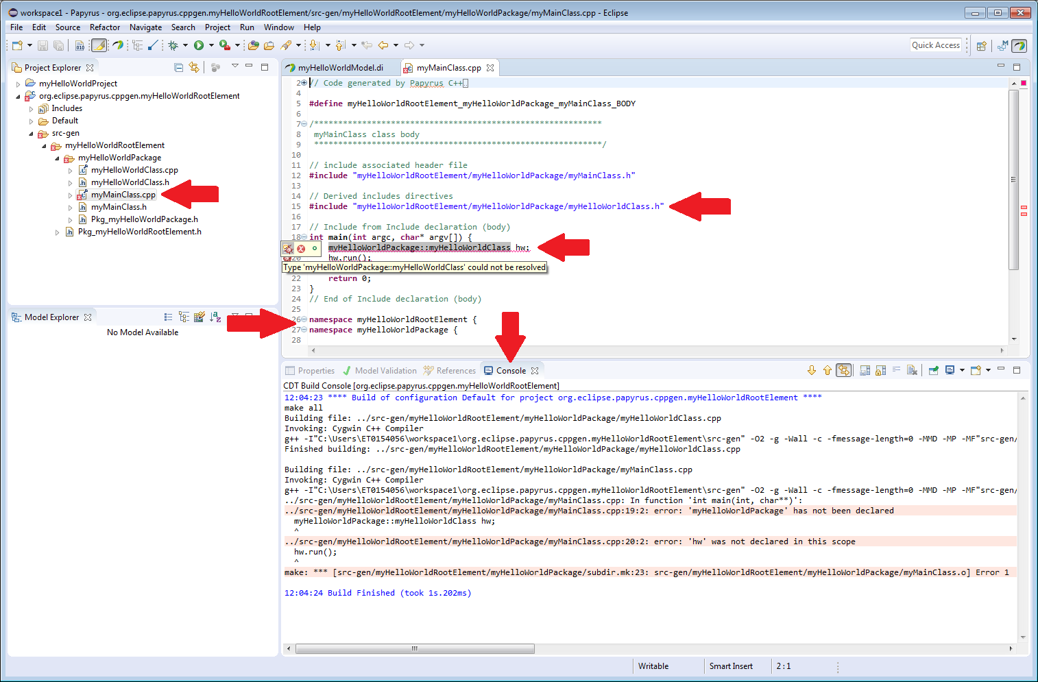Screen dimensions: 1038x682
Task: Switch to myHelloWorldModel.di editor tab
Action: pos(341,68)
